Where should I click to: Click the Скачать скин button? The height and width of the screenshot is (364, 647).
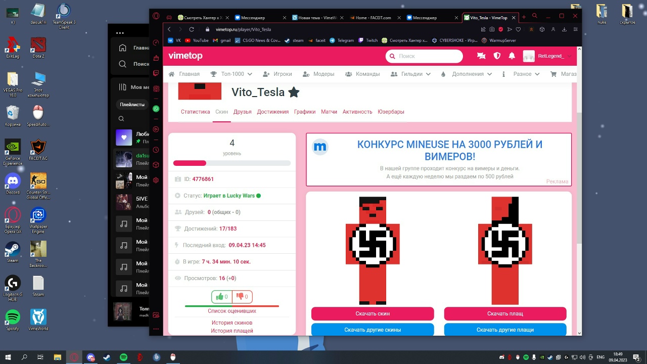coord(373,313)
